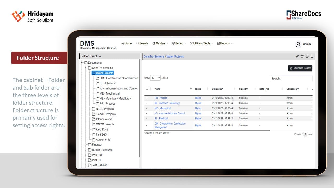The image size is (334, 188).
Task: Check the checkbox beside EL - Electrical row
Action: tap(146, 119)
